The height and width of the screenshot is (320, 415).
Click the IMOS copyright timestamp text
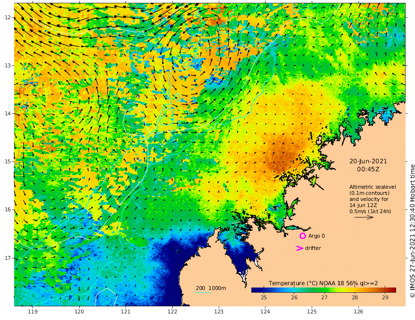(x=412, y=231)
